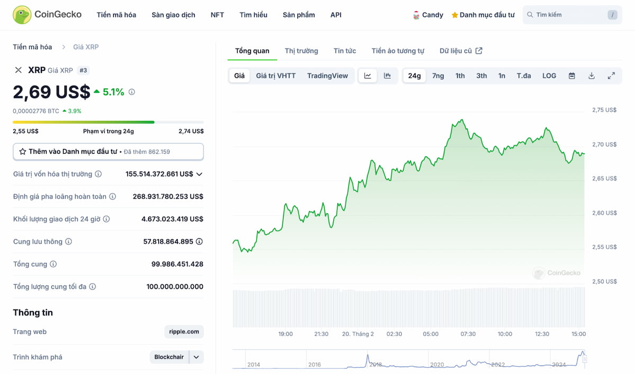This screenshot has height=374, width=635.
Task: Click the breadcrumb chevron separator
Action: coord(63,47)
